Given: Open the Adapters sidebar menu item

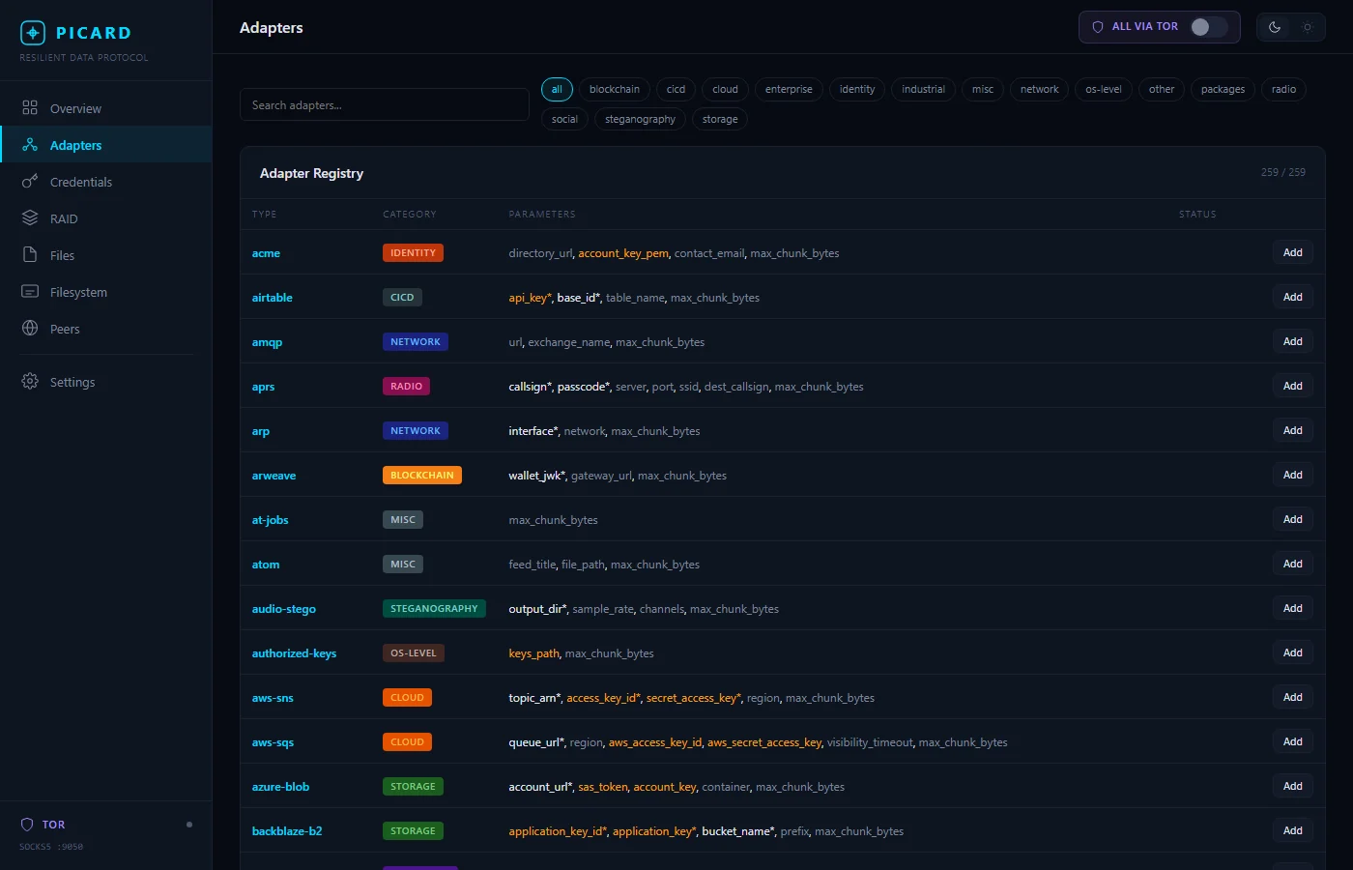Looking at the screenshot, I should tap(106, 145).
